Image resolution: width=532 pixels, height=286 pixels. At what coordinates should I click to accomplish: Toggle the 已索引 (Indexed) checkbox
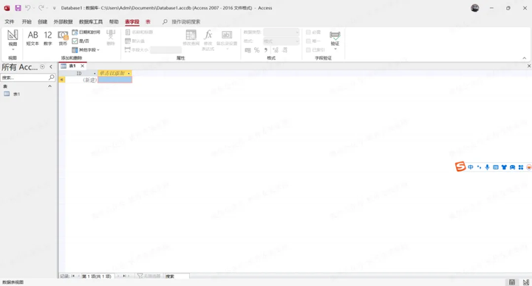click(x=308, y=49)
